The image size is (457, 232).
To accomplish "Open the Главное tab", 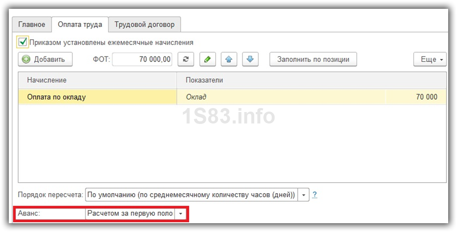I will (x=32, y=24).
